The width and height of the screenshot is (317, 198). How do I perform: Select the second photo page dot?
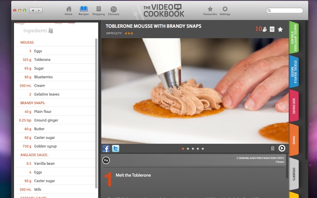click(188, 149)
